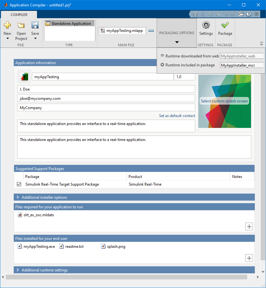Add required files using the plus button
Screen dimensions: 266x288
coord(249,226)
